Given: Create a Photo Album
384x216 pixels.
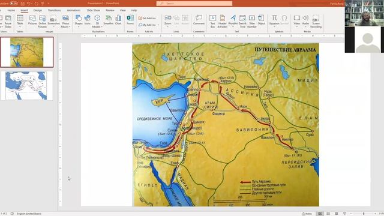Looking at the screenshot, I should click(x=65, y=22).
